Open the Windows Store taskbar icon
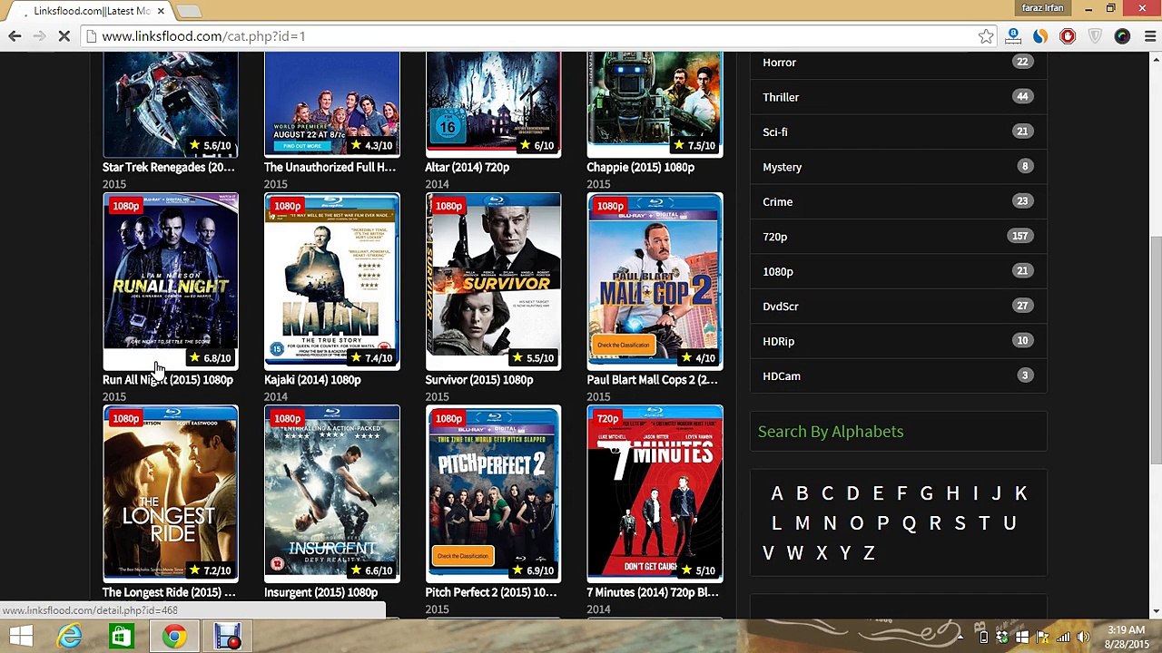1162x653 pixels. click(120, 637)
